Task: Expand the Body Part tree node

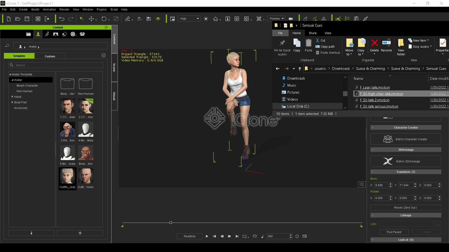Action: coord(12,102)
